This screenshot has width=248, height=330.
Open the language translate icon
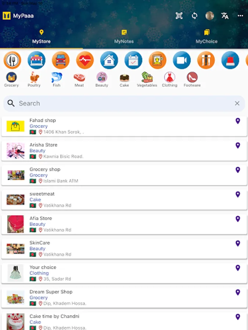coord(225,16)
